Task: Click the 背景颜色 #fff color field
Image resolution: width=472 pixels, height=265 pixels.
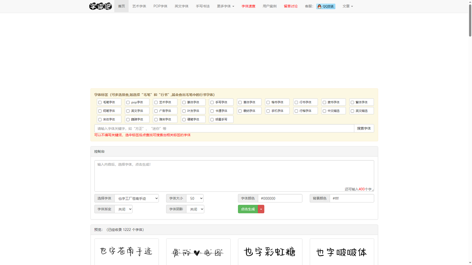Action: (352, 198)
